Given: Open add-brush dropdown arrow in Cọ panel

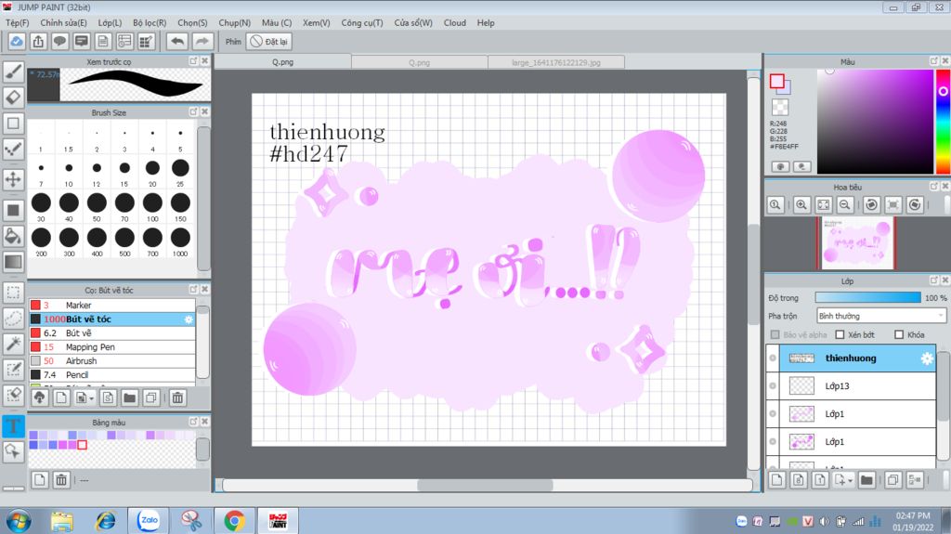Looking at the screenshot, I should click(92, 398).
